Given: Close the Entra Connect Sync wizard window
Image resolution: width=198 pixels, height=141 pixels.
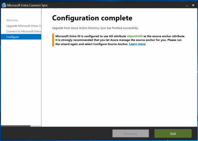Looking at the screenshot, I should point(193,5).
